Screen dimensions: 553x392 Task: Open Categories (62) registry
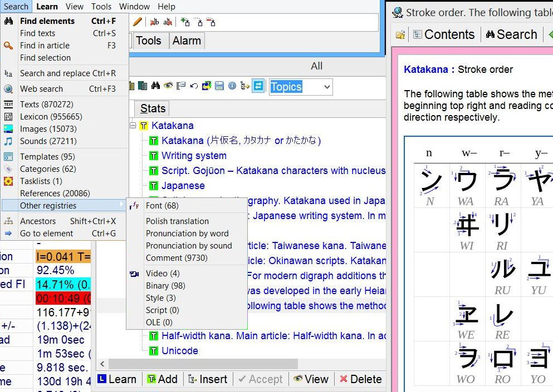[x=65, y=168]
